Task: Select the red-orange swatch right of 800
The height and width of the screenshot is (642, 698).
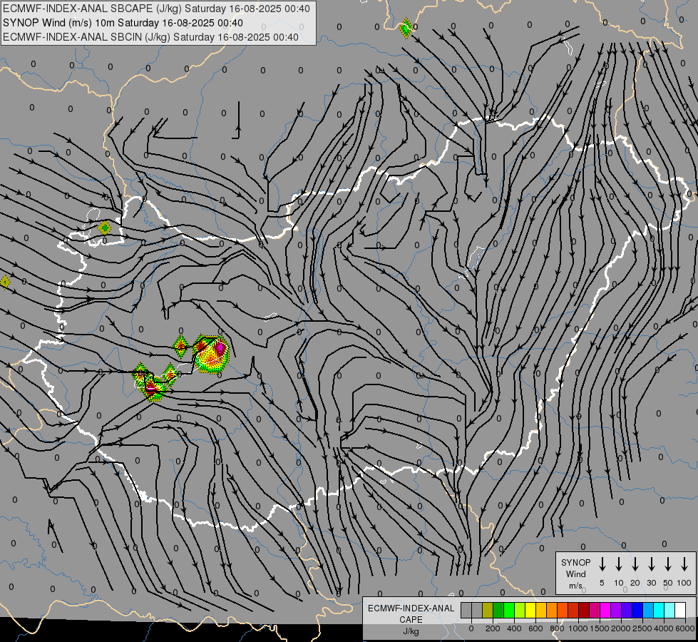Action: point(563,610)
